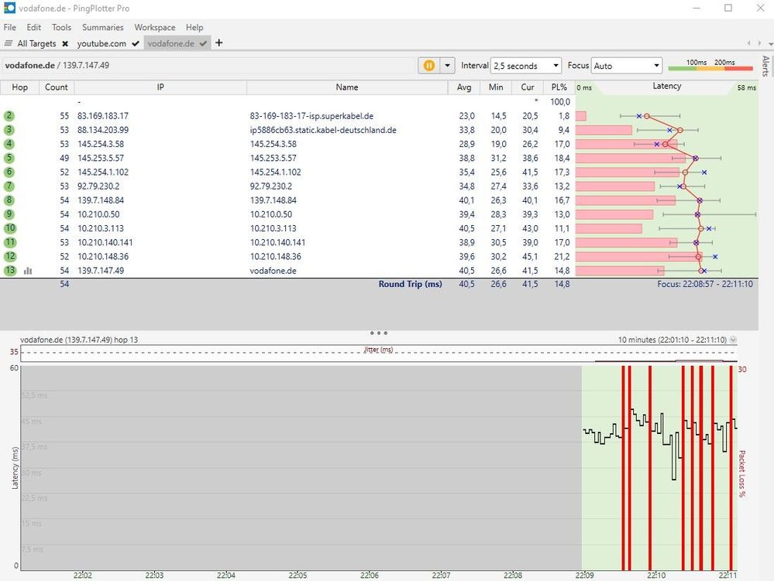
Task: Click the PingPlotter Pro title bar app icon
Action: (9, 9)
